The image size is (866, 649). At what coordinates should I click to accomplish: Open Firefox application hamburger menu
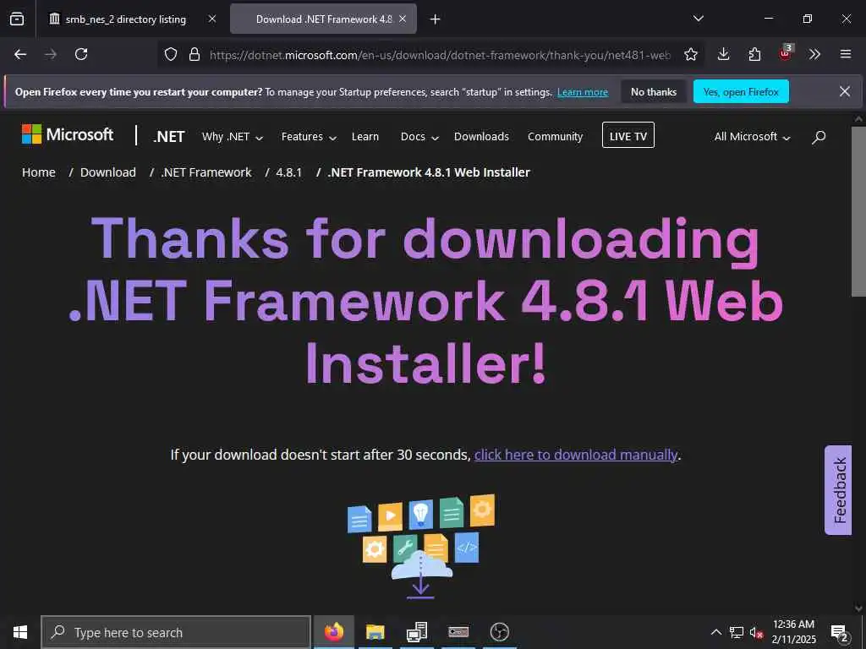846,54
